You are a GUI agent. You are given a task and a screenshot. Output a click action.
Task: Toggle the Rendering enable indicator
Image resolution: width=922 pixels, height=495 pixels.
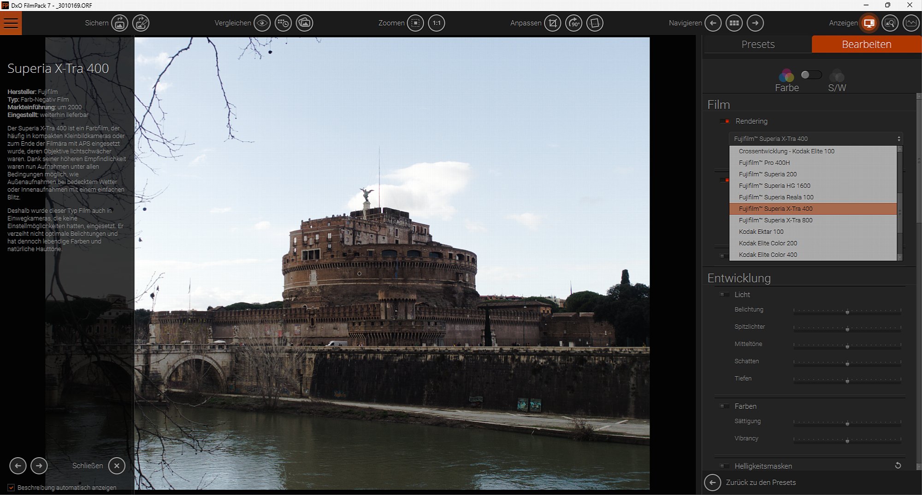[725, 121]
